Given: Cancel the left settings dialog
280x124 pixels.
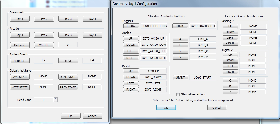Looking at the screenshot, I should point(92,116).
